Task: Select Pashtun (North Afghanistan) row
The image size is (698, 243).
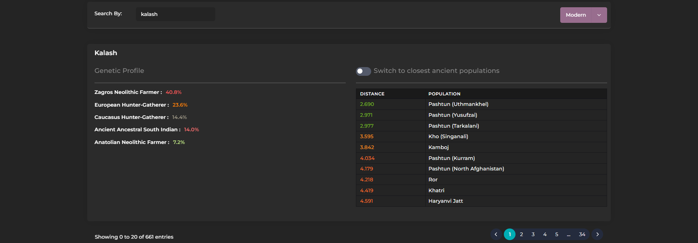Action: [x=481, y=169]
